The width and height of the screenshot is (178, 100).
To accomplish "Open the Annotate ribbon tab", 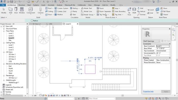I will [x=51, y=5].
